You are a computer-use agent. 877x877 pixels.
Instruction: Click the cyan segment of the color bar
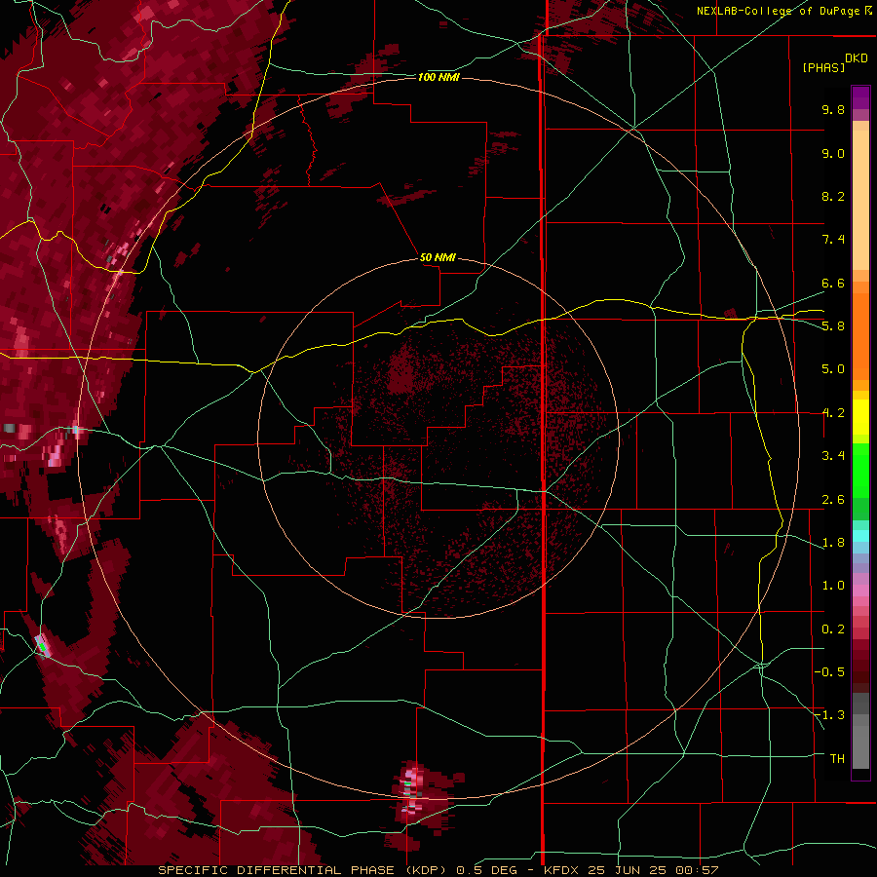(860, 536)
